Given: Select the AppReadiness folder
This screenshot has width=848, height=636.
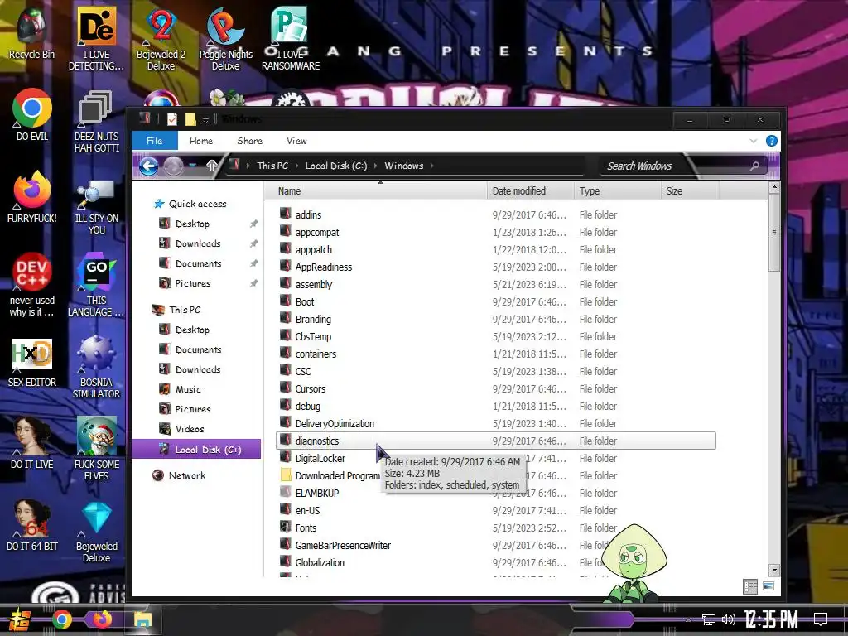Looking at the screenshot, I should tap(324, 267).
